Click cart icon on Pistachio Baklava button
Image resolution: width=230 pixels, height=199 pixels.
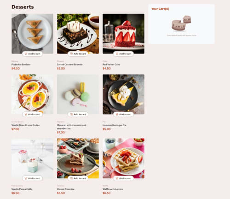point(26,54)
